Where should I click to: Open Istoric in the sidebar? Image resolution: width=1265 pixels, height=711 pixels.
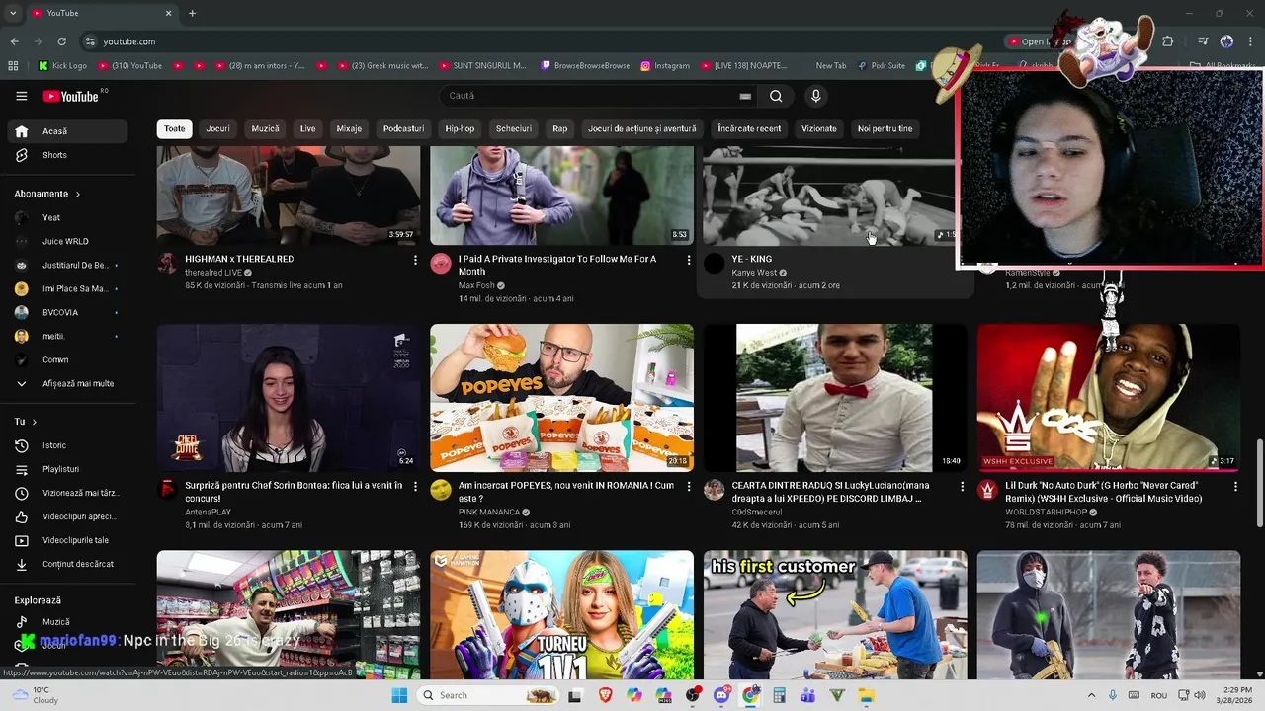point(66,445)
